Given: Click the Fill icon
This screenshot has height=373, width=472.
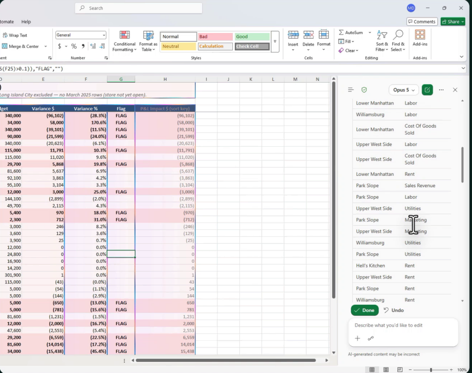Looking at the screenshot, I should pyautogui.click(x=341, y=41).
